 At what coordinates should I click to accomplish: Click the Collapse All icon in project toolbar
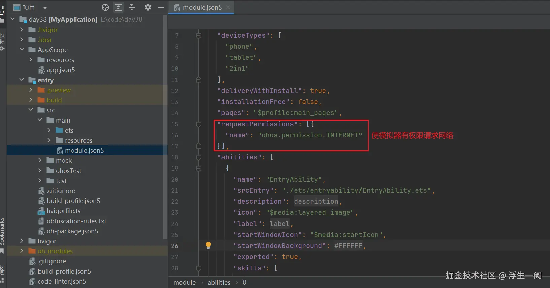pyautogui.click(x=132, y=7)
